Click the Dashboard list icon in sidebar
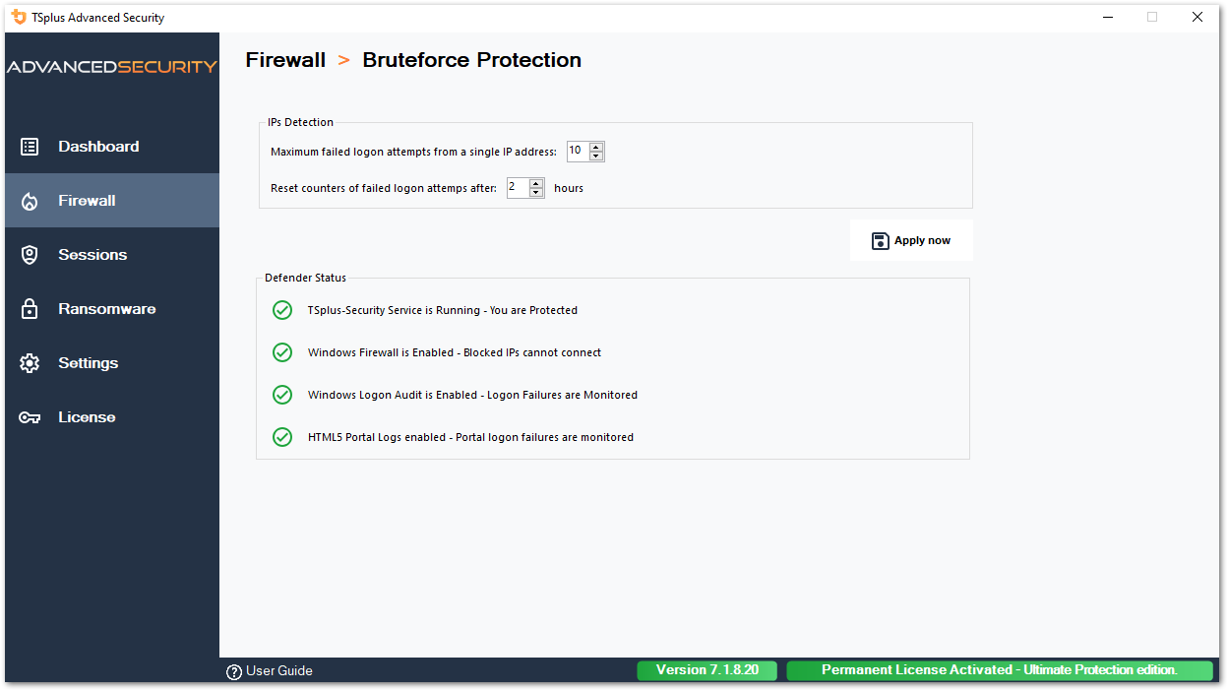Image resolution: width=1228 pixels, height=691 pixels. click(30, 147)
